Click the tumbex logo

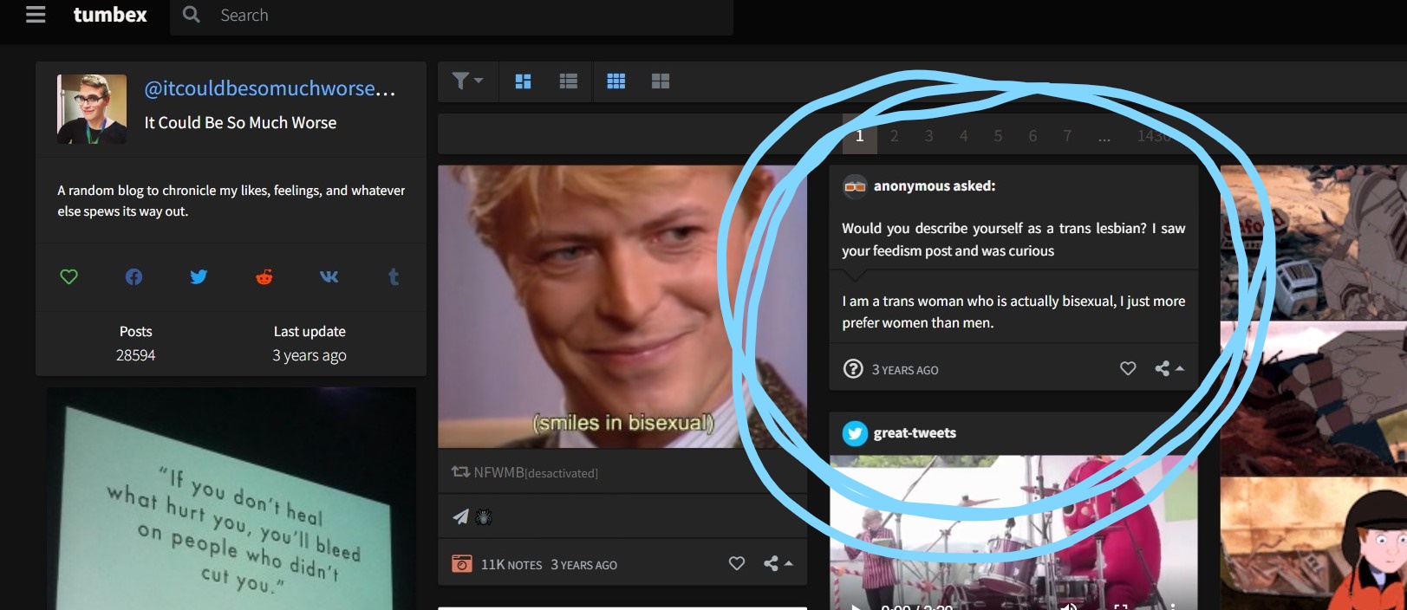coord(110,15)
